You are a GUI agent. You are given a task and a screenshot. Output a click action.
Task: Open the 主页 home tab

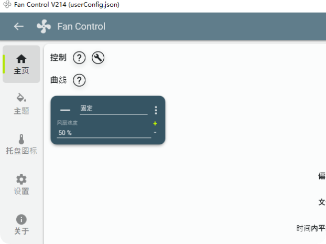[21, 64]
